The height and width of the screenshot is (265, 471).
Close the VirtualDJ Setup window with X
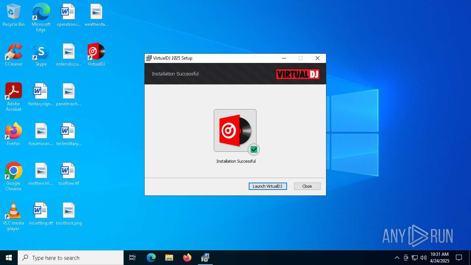tap(318, 58)
